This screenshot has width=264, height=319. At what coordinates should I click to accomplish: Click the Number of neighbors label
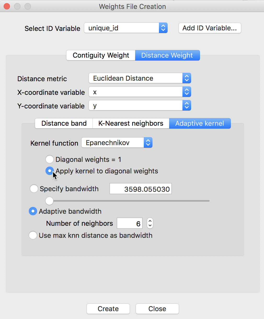point(79,223)
